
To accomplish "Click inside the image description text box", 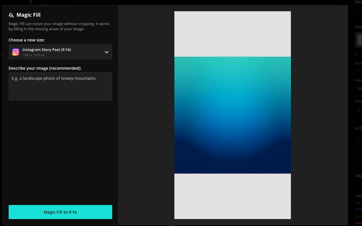I will (x=60, y=86).
